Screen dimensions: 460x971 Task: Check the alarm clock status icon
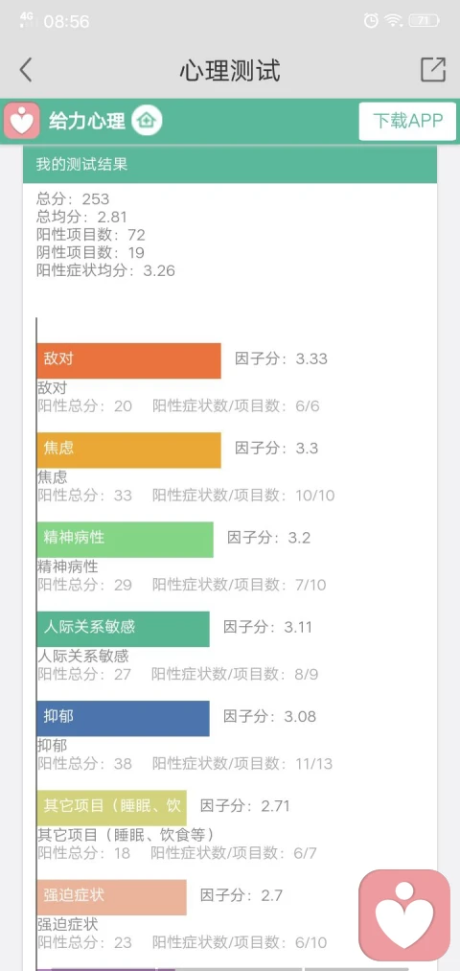pos(371,20)
